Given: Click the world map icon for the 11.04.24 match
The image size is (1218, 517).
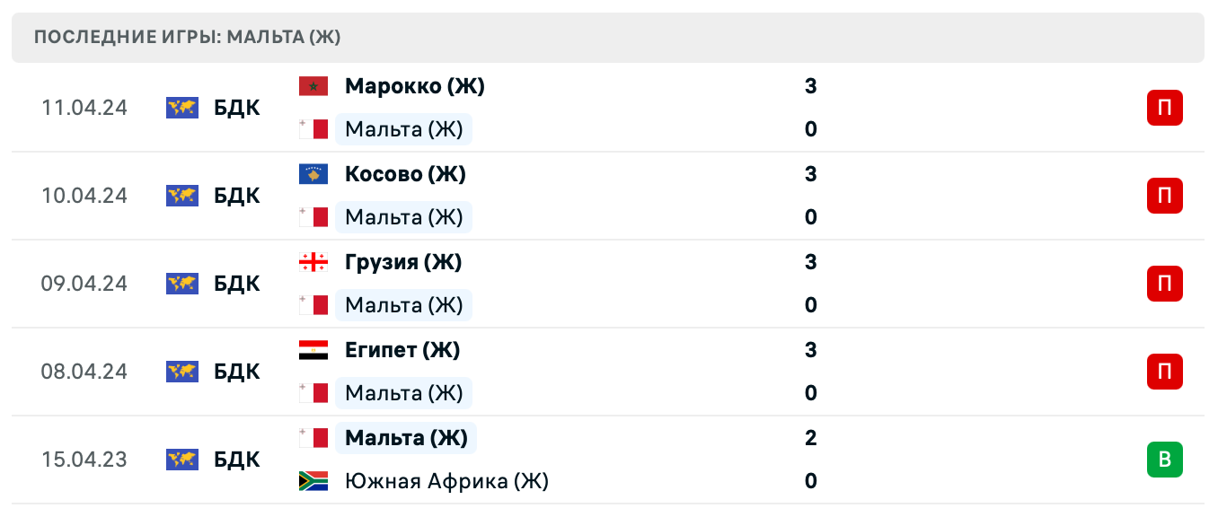Looking at the screenshot, I should point(182,108).
